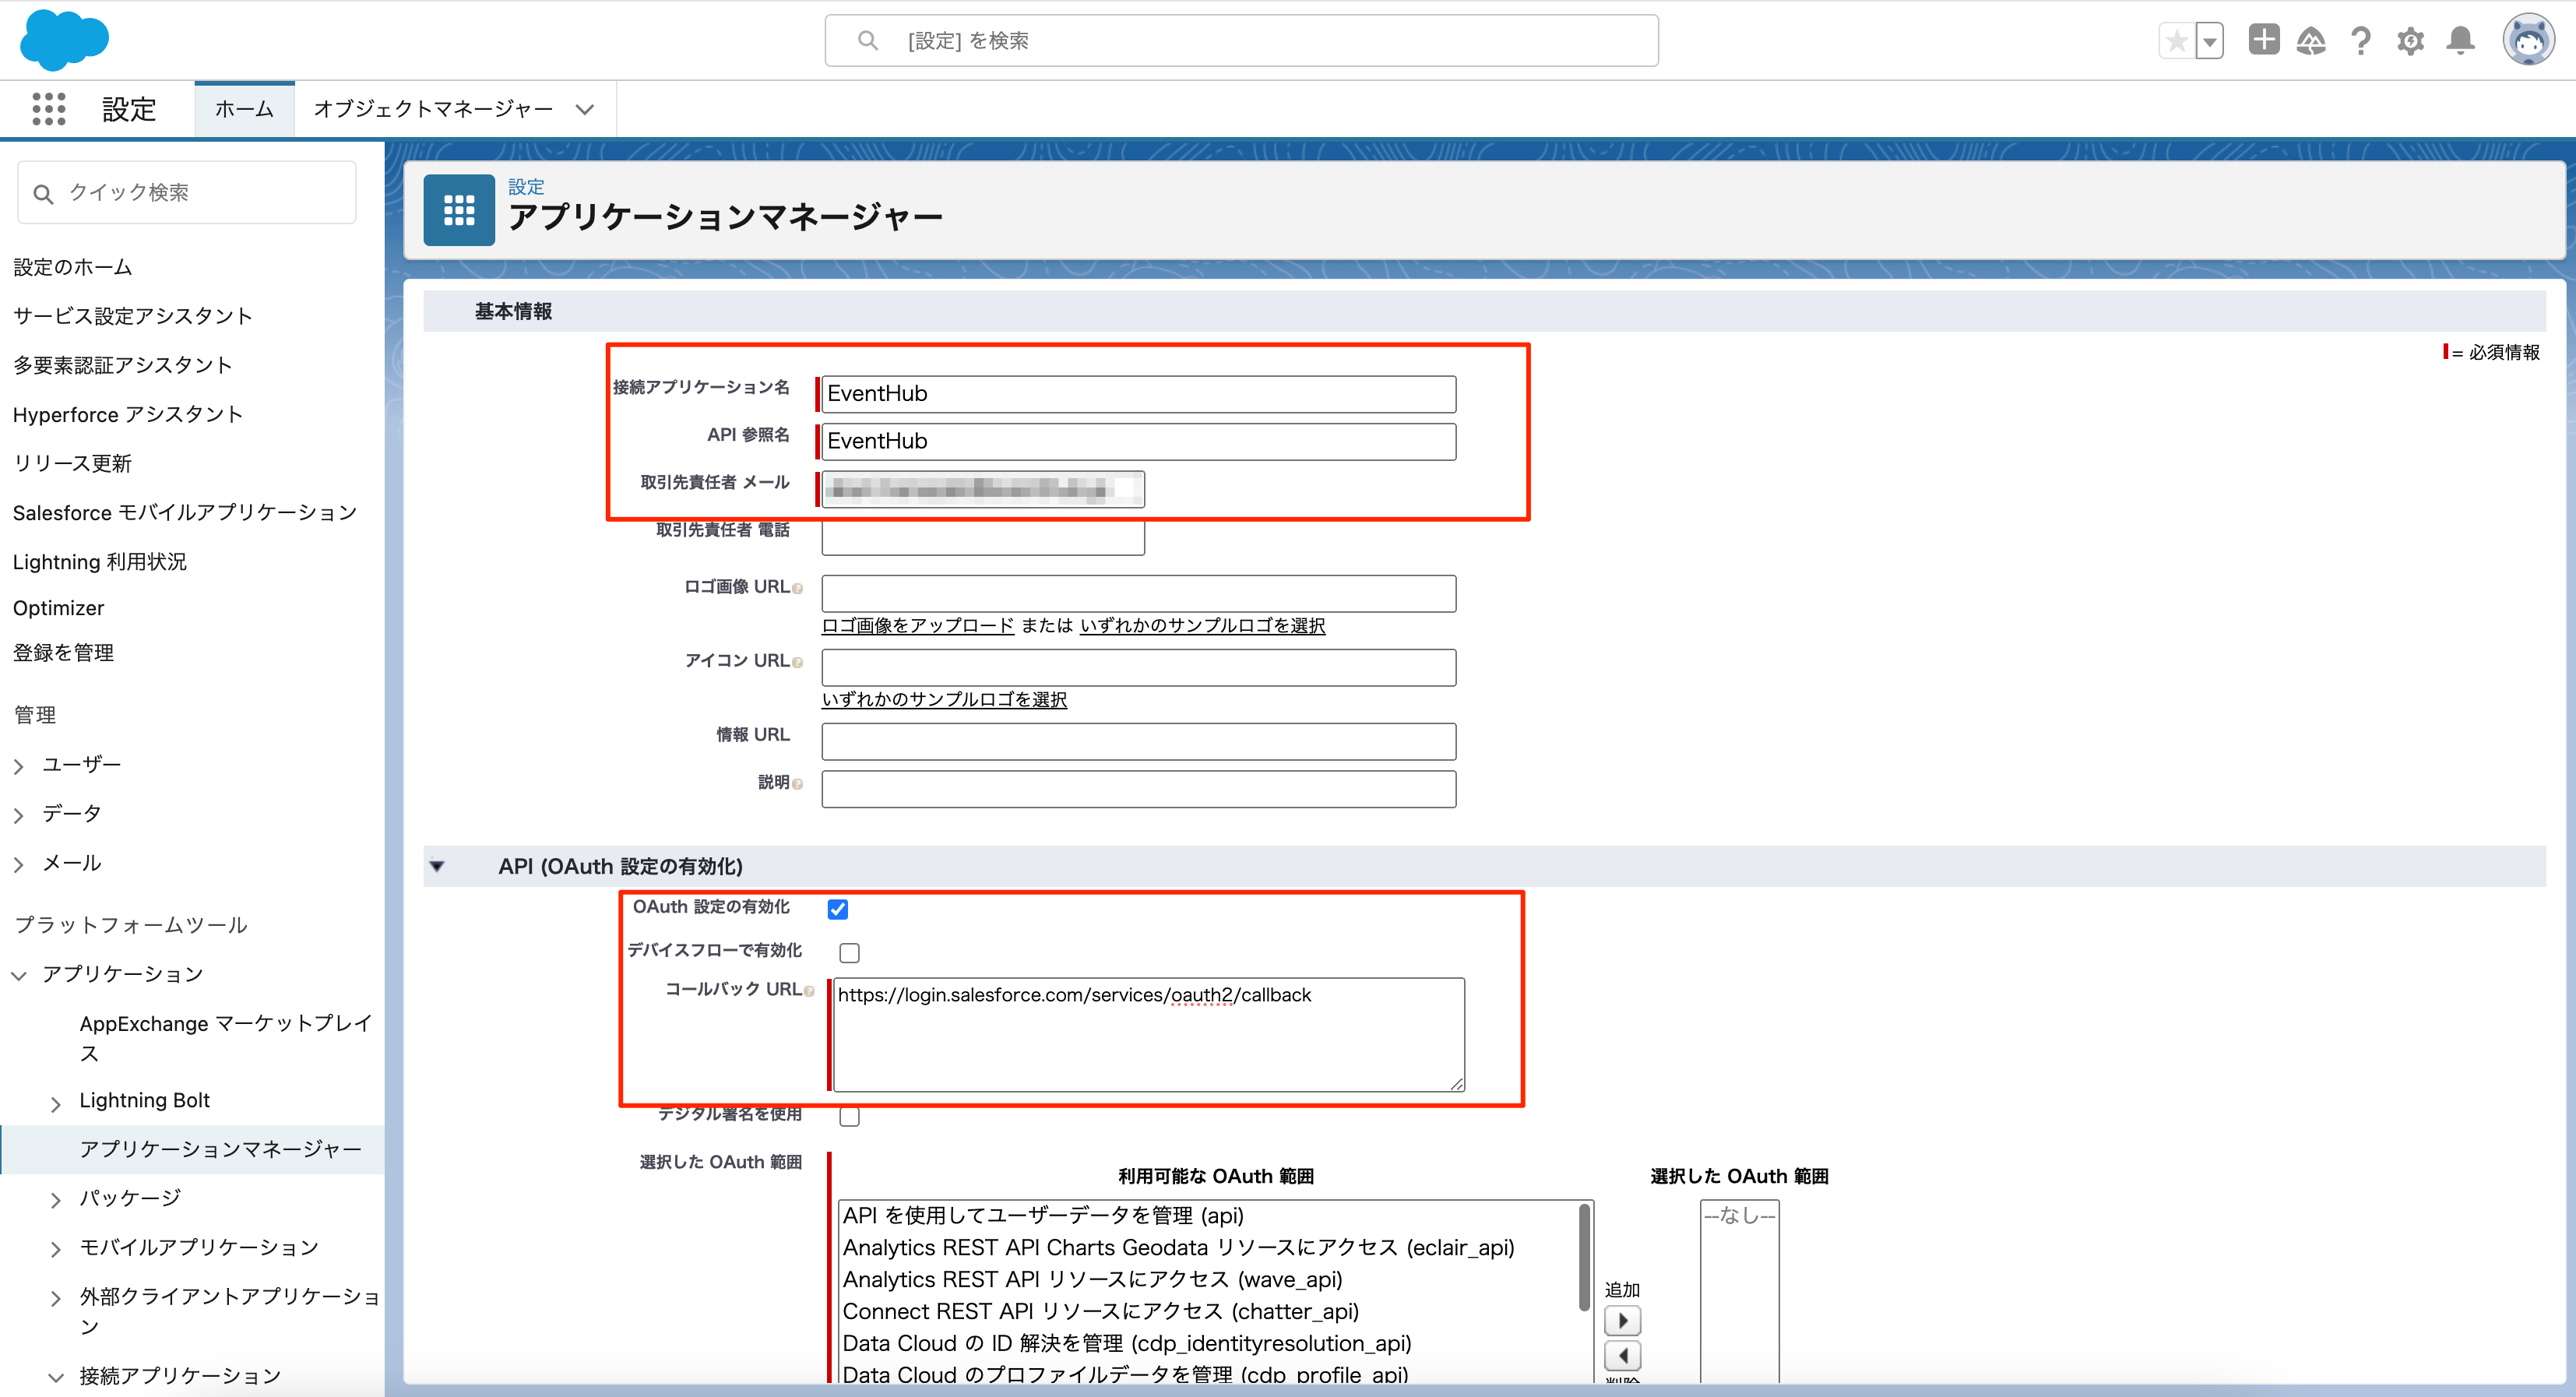Click the API 参照名 input field

[x=1139, y=442]
